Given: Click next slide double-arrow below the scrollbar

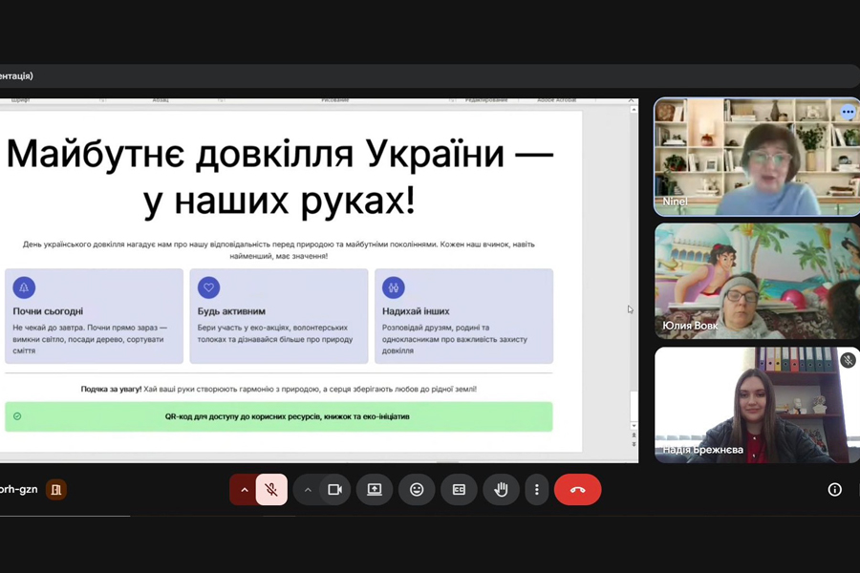Looking at the screenshot, I should point(634,444).
